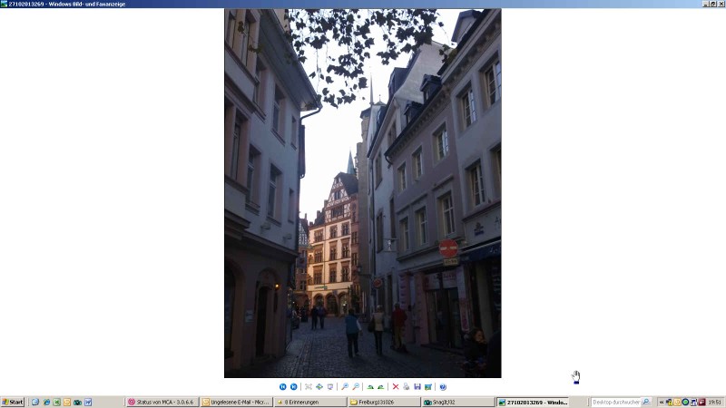Screen dimensions: 726x408
Task: Zoom in on the photo
Action: (x=345, y=387)
